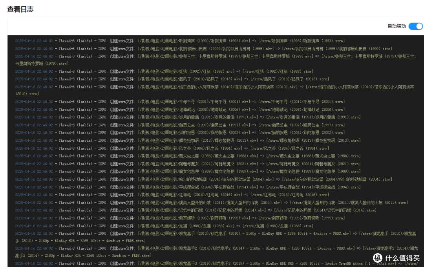Screen dimensions: 424x267
Task: Select log line for 风之谷 (1984)
Action: click(x=172, y=148)
